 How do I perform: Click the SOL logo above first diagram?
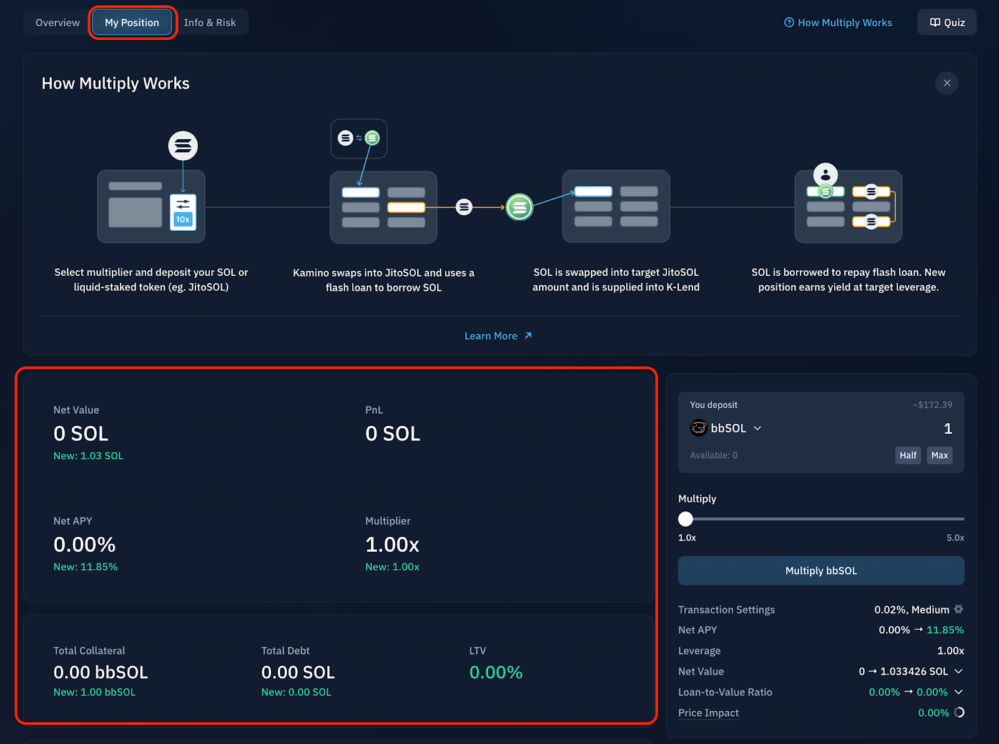coord(183,146)
